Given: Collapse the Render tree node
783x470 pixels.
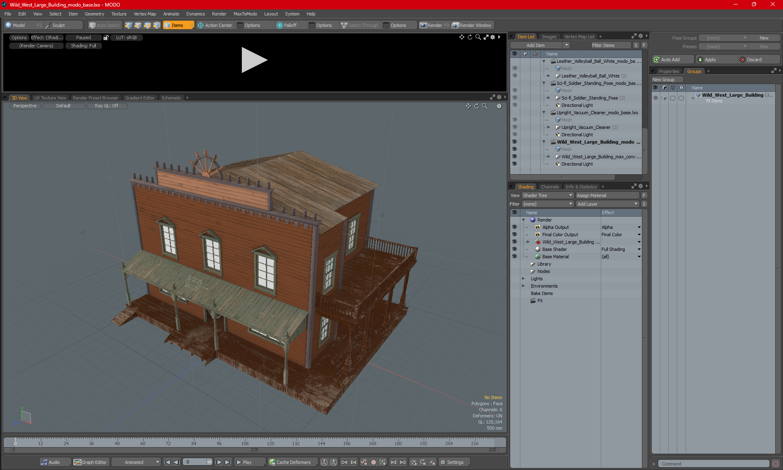Looking at the screenshot, I should 523,220.
